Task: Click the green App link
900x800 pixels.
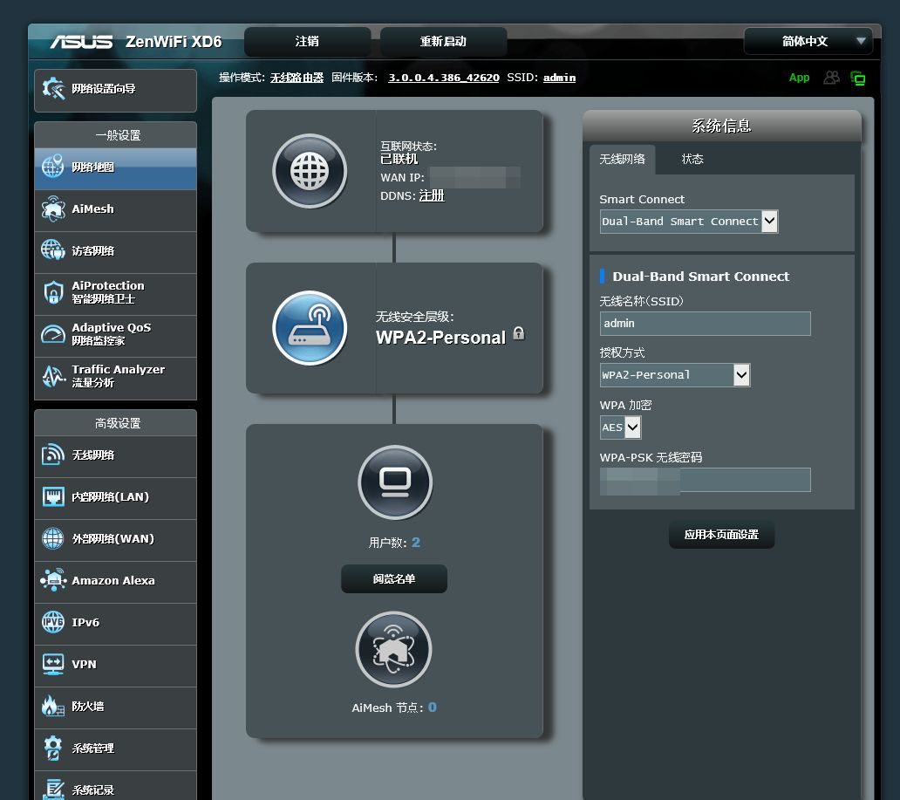Action: click(x=799, y=78)
